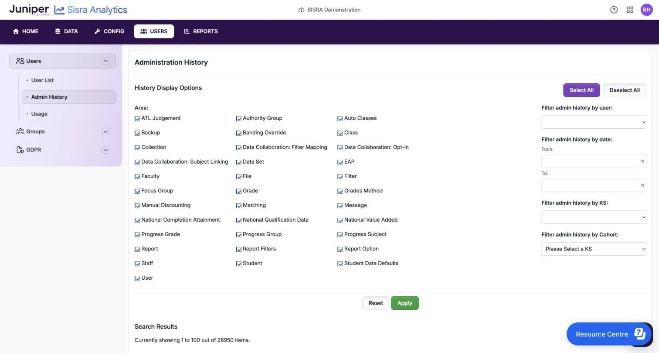This screenshot has width=659, height=353.
Task: Click the Deselect All button
Action: (625, 90)
